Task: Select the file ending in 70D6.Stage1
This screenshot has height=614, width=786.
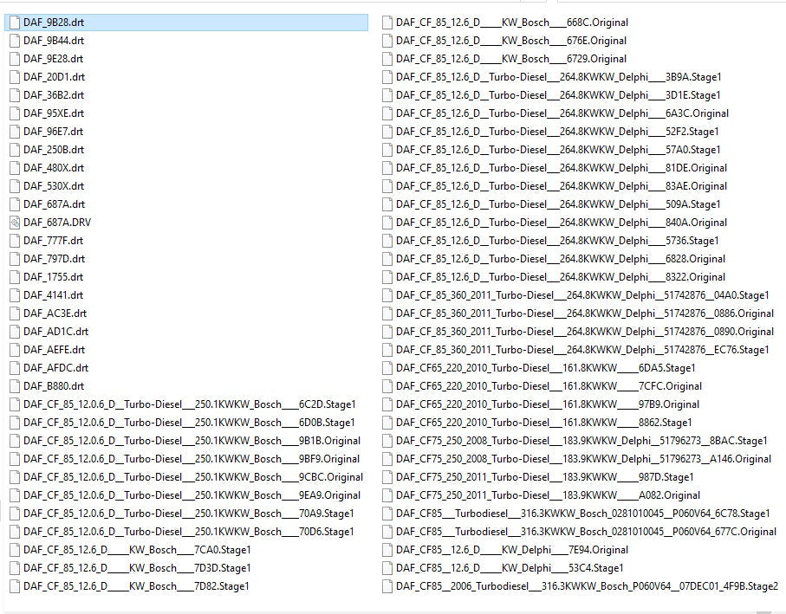Action: [189, 532]
